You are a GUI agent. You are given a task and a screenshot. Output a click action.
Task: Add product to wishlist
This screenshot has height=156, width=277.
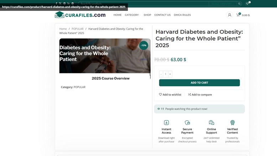click(170, 94)
